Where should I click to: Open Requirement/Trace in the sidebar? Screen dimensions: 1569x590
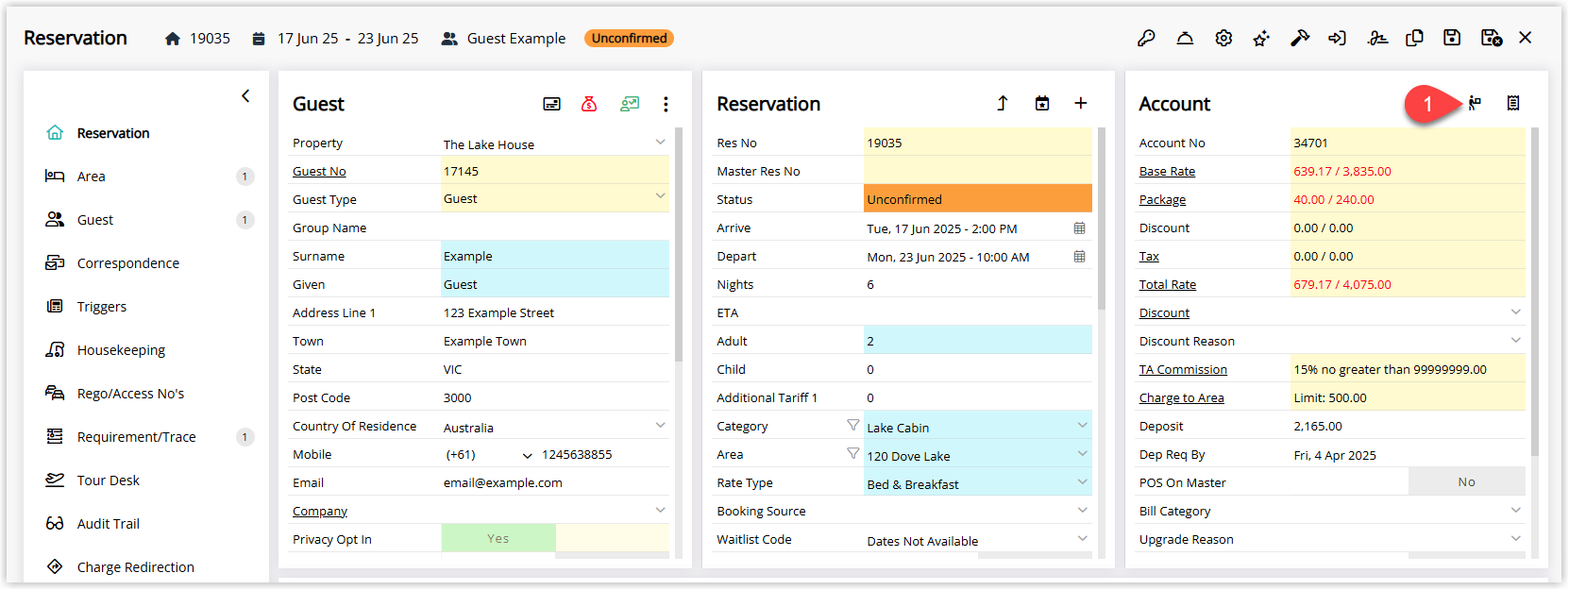coord(137,437)
